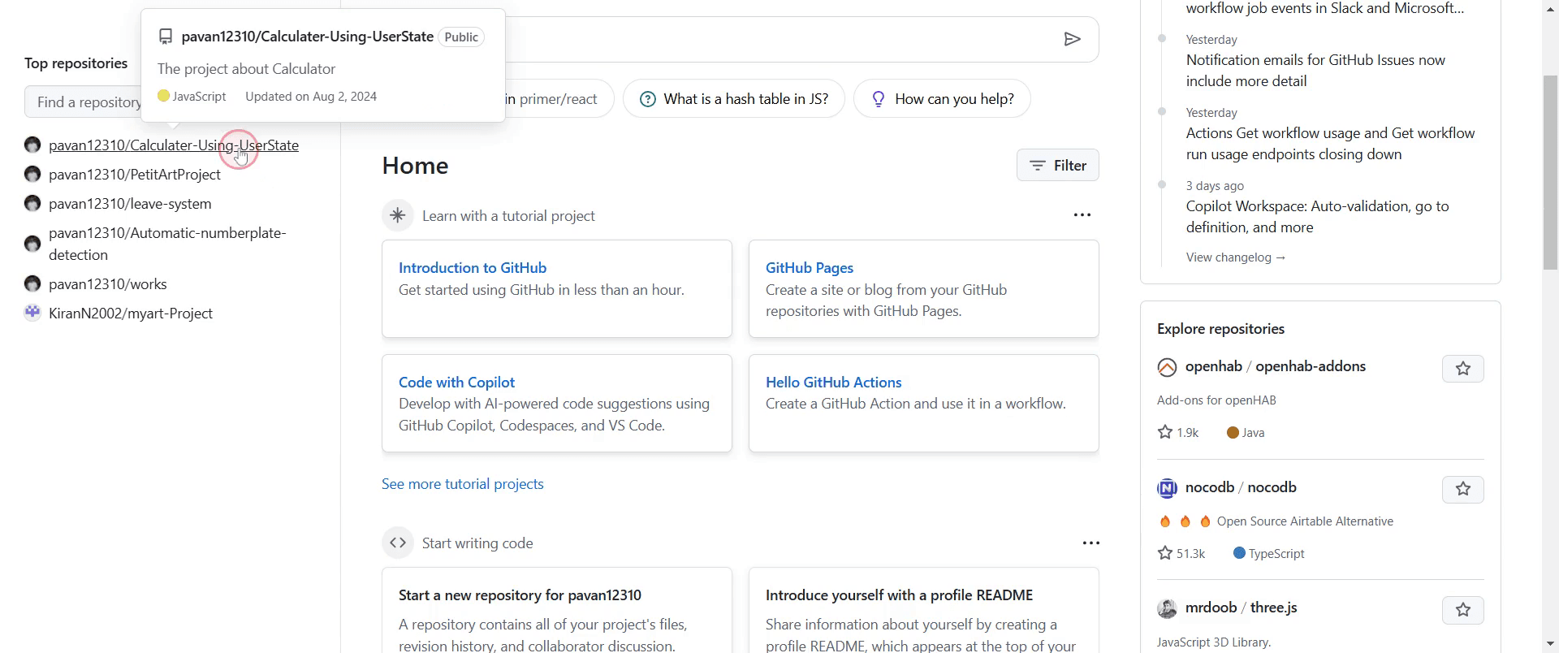Click the send arrow icon in chat box

coord(1072,39)
